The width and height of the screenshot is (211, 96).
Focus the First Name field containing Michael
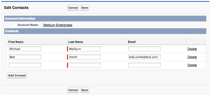pyautogui.click(x=25, y=49)
